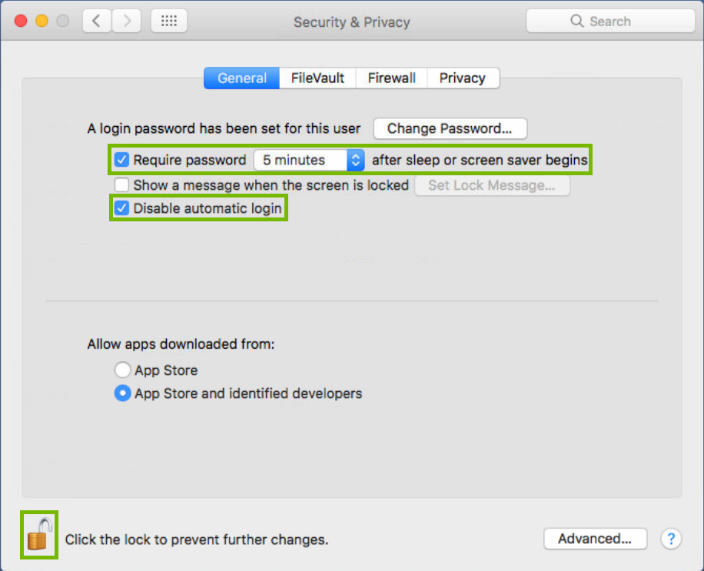Click the Change Password button

coord(450,128)
